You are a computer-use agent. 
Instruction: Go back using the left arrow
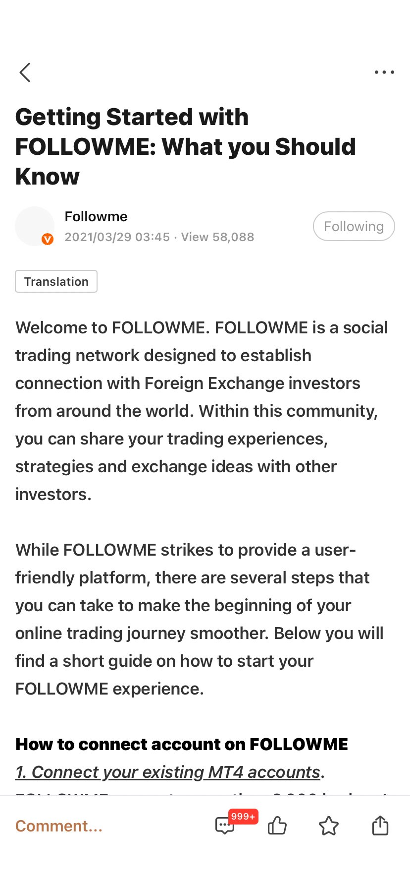point(25,72)
